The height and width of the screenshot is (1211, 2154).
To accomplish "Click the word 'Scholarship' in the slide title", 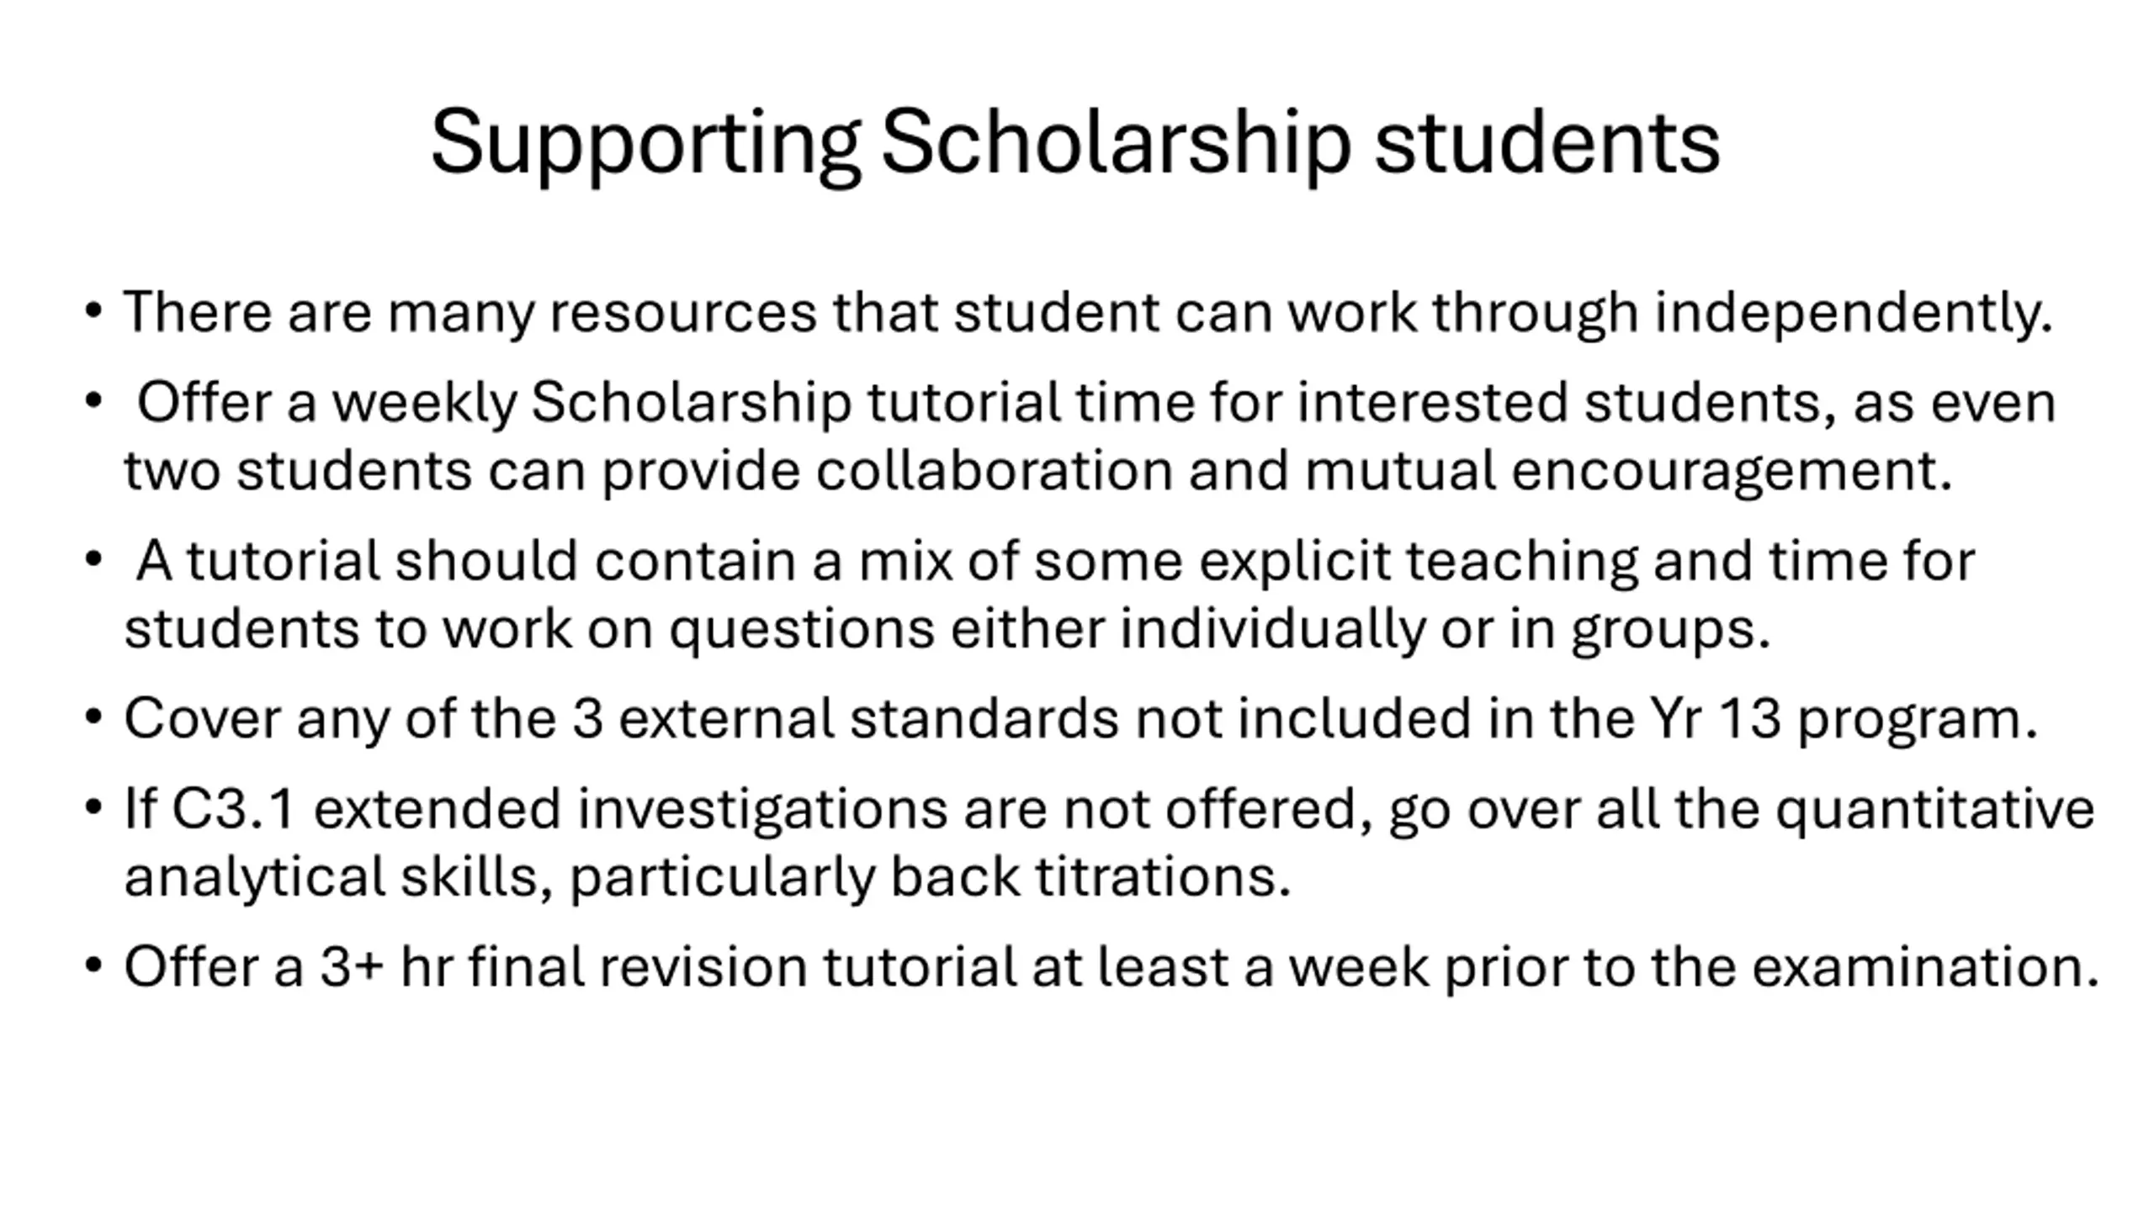I will [x=1117, y=143].
